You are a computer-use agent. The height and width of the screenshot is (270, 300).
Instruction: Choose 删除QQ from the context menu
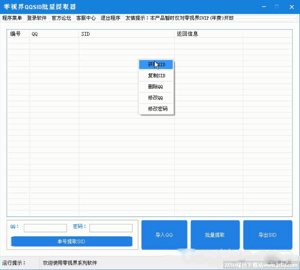click(x=156, y=87)
